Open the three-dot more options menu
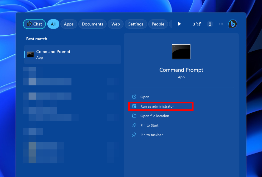Viewport: 262px width, 177px height. 221,24
